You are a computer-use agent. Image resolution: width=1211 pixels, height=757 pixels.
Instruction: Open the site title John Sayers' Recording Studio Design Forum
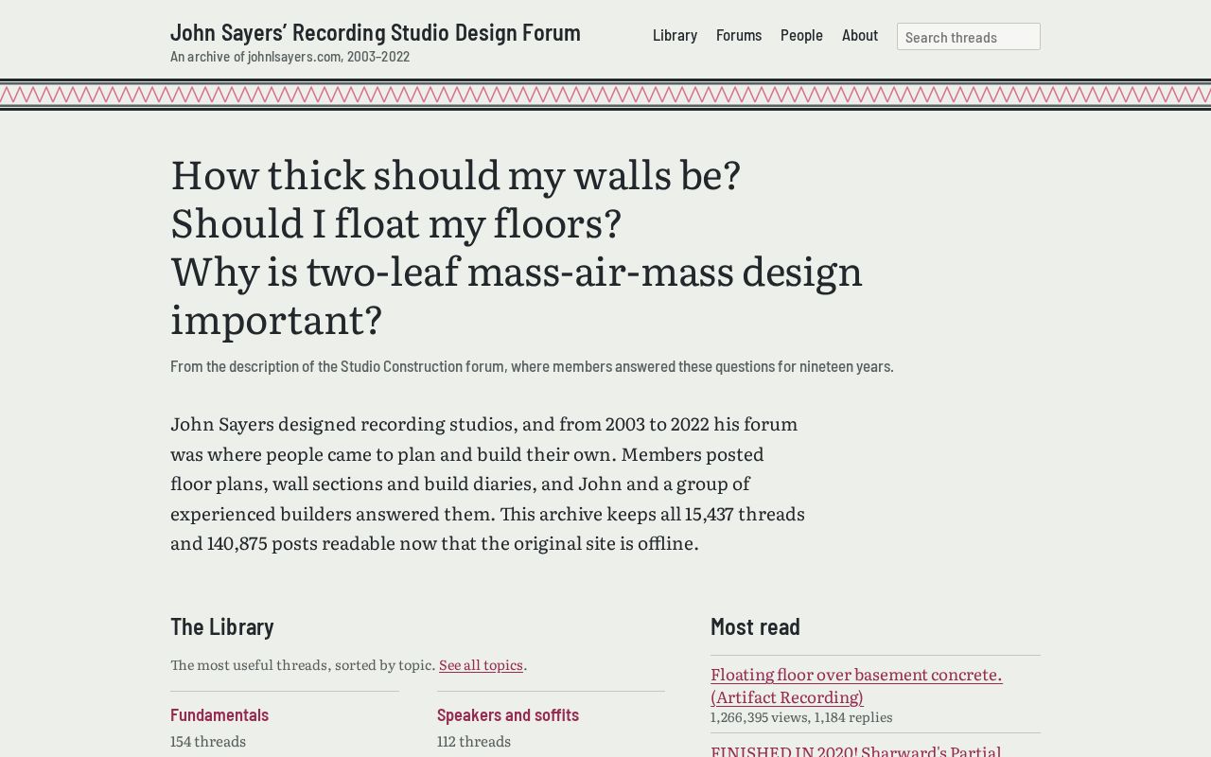point(376,32)
